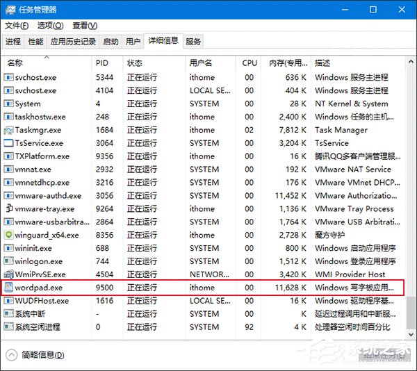Screen dimensions: 417x371
Task: Click description 'VMware NAT Service'
Action: 353,170
